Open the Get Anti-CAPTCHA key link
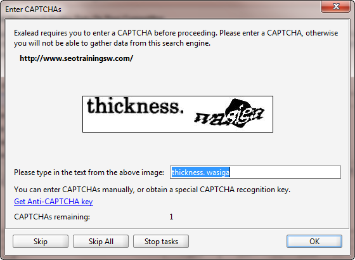 [53, 202]
